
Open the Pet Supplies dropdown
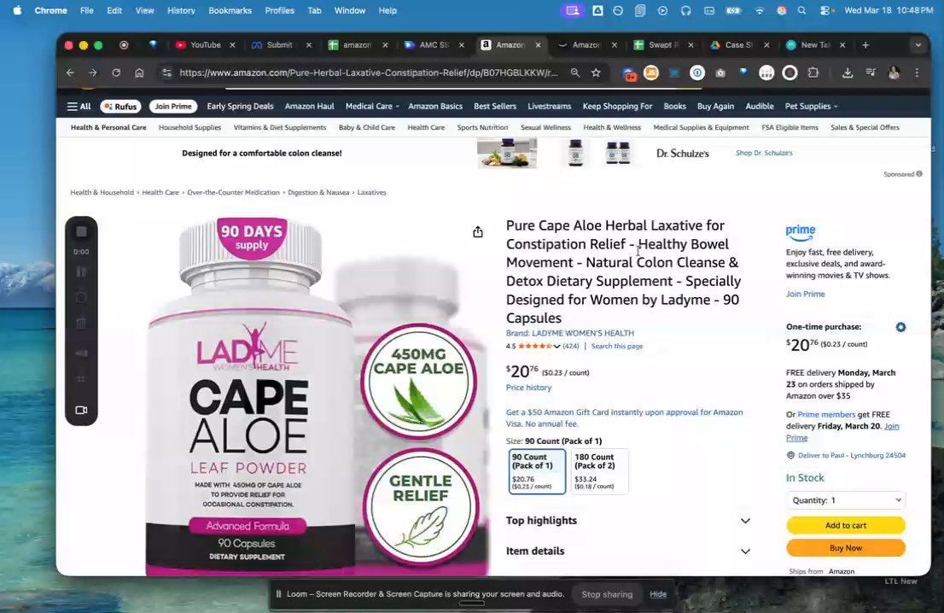(x=811, y=107)
